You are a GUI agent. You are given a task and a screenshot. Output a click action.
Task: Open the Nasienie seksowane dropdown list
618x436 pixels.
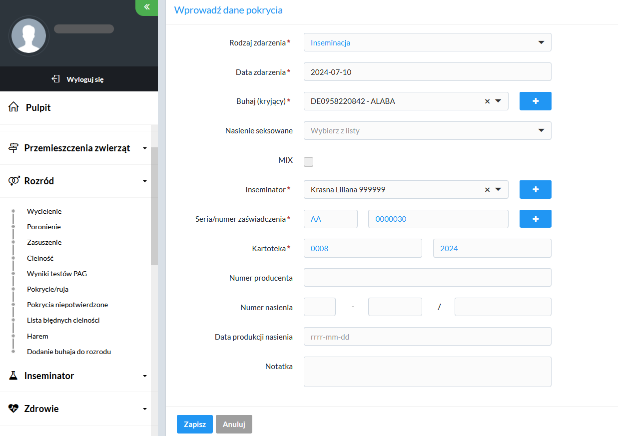[428, 130]
